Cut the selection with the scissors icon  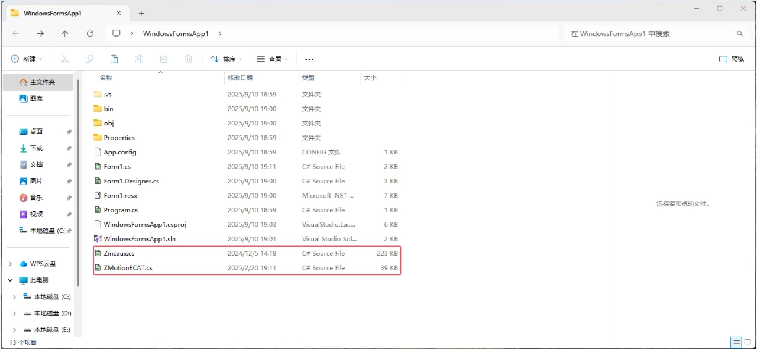tap(65, 59)
